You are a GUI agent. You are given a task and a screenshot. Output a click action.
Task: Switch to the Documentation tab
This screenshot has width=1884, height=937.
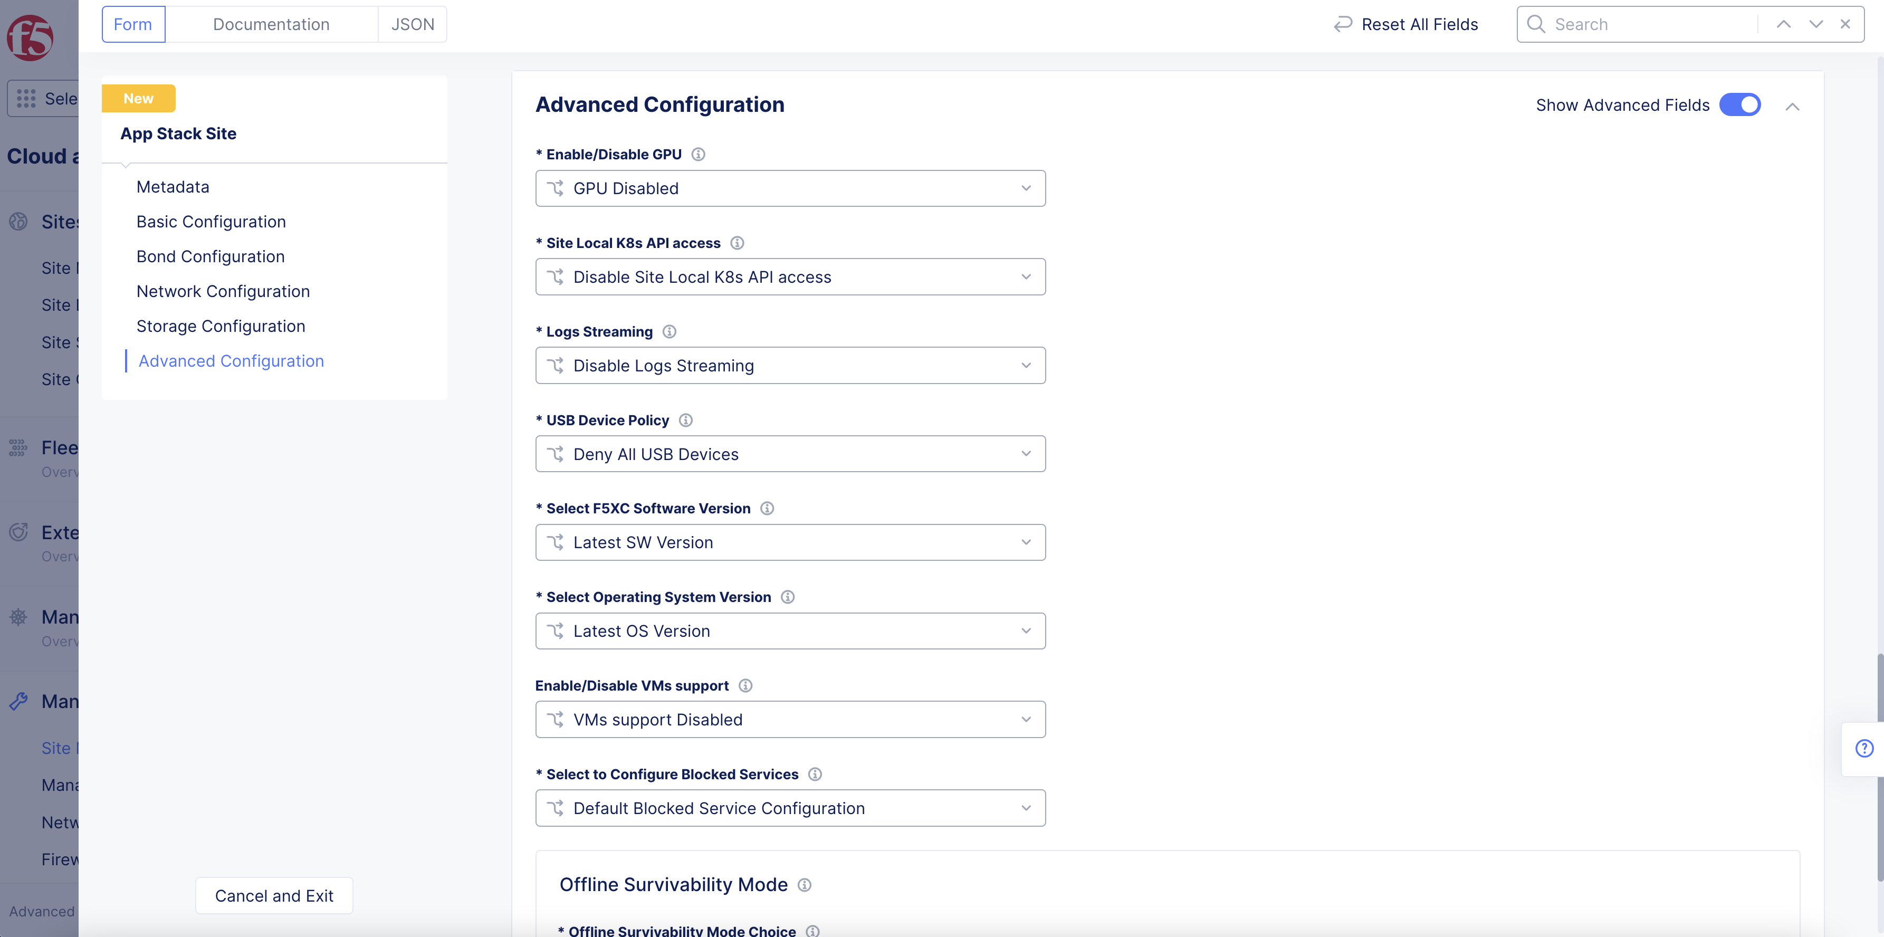pyautogui.click(x=271, y=23)
